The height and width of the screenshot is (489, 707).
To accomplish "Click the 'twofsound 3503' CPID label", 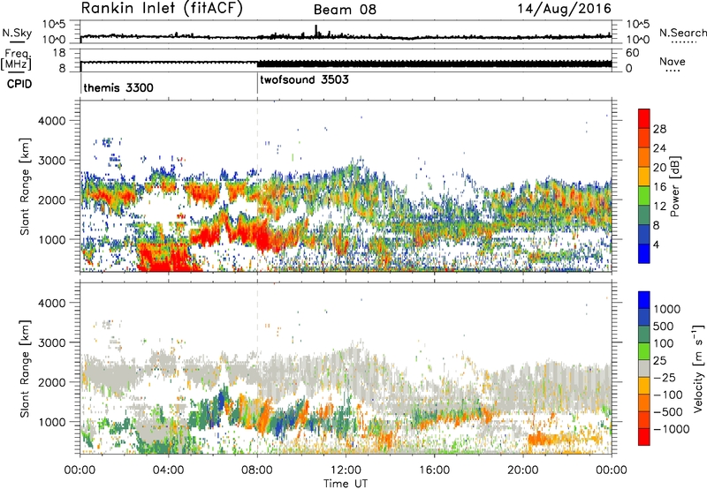I will click(304, 79).
